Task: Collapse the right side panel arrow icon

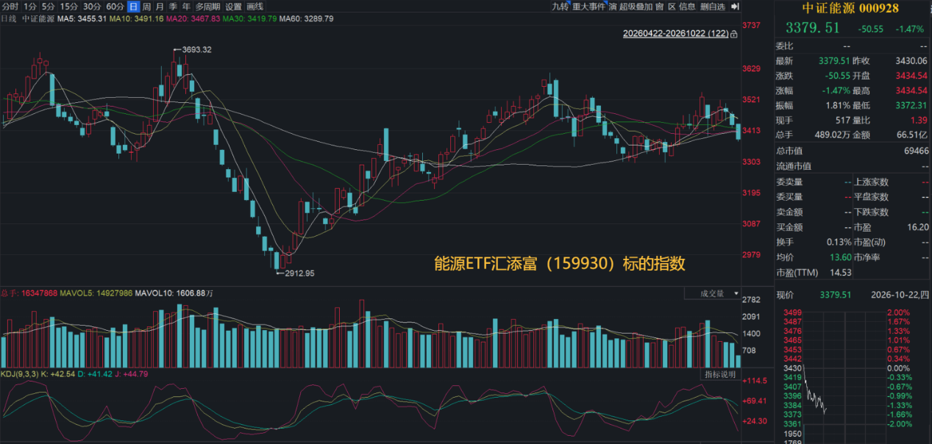Action: coord(733,7)
